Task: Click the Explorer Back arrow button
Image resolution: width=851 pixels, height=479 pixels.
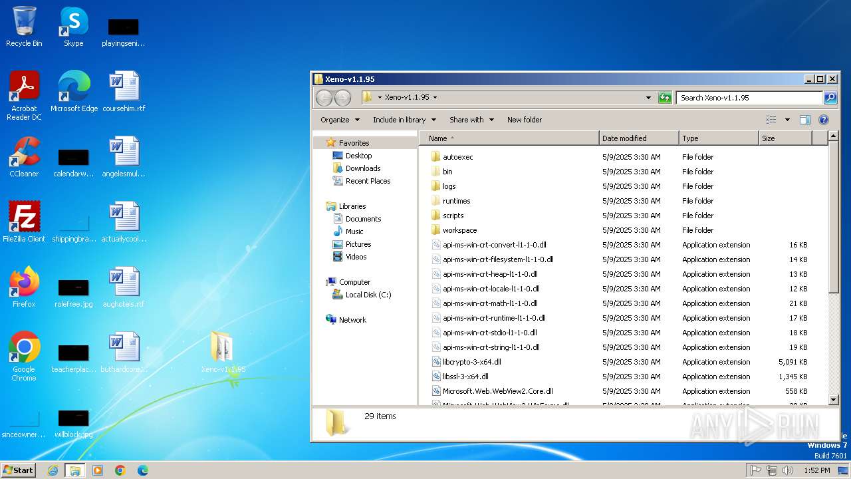Action: [324, 98]
